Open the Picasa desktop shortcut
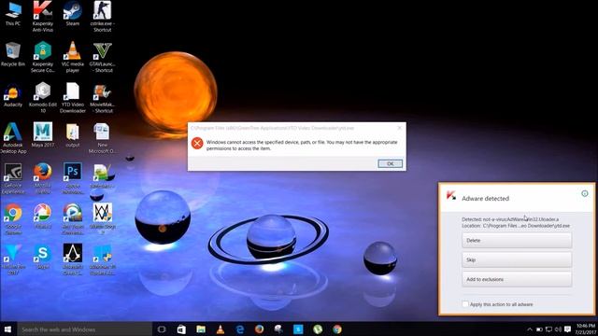 point(43,217)
